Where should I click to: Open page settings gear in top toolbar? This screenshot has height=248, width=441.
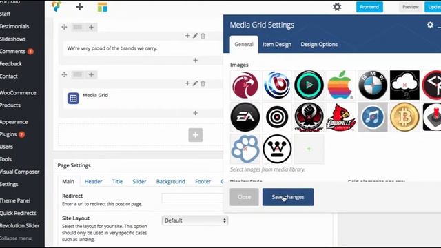[337, 7]
